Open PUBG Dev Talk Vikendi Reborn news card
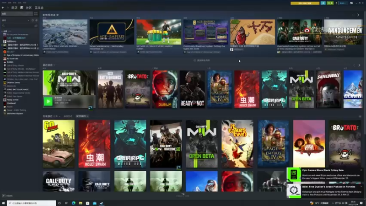This screenshot has width=366, height=206. coord(65,32)
